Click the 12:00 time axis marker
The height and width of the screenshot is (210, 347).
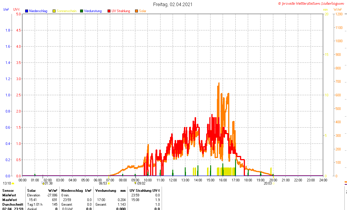pyautogui.click(x=173, y=180)
